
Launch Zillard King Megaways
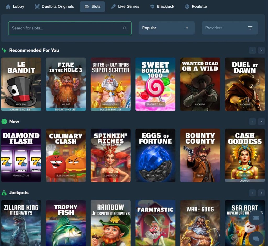pos(21,223)
